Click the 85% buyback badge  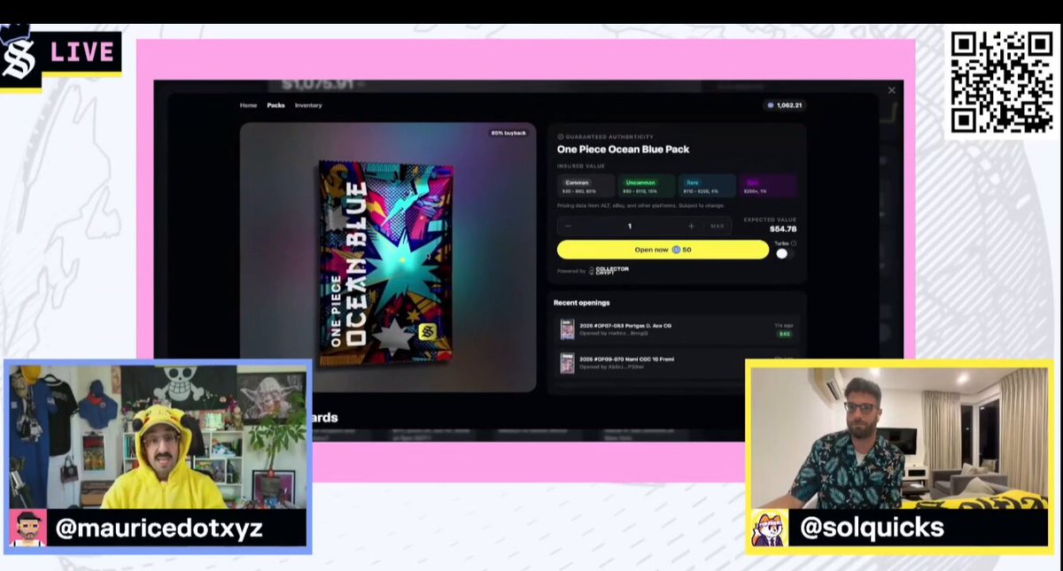pos(508,133)
